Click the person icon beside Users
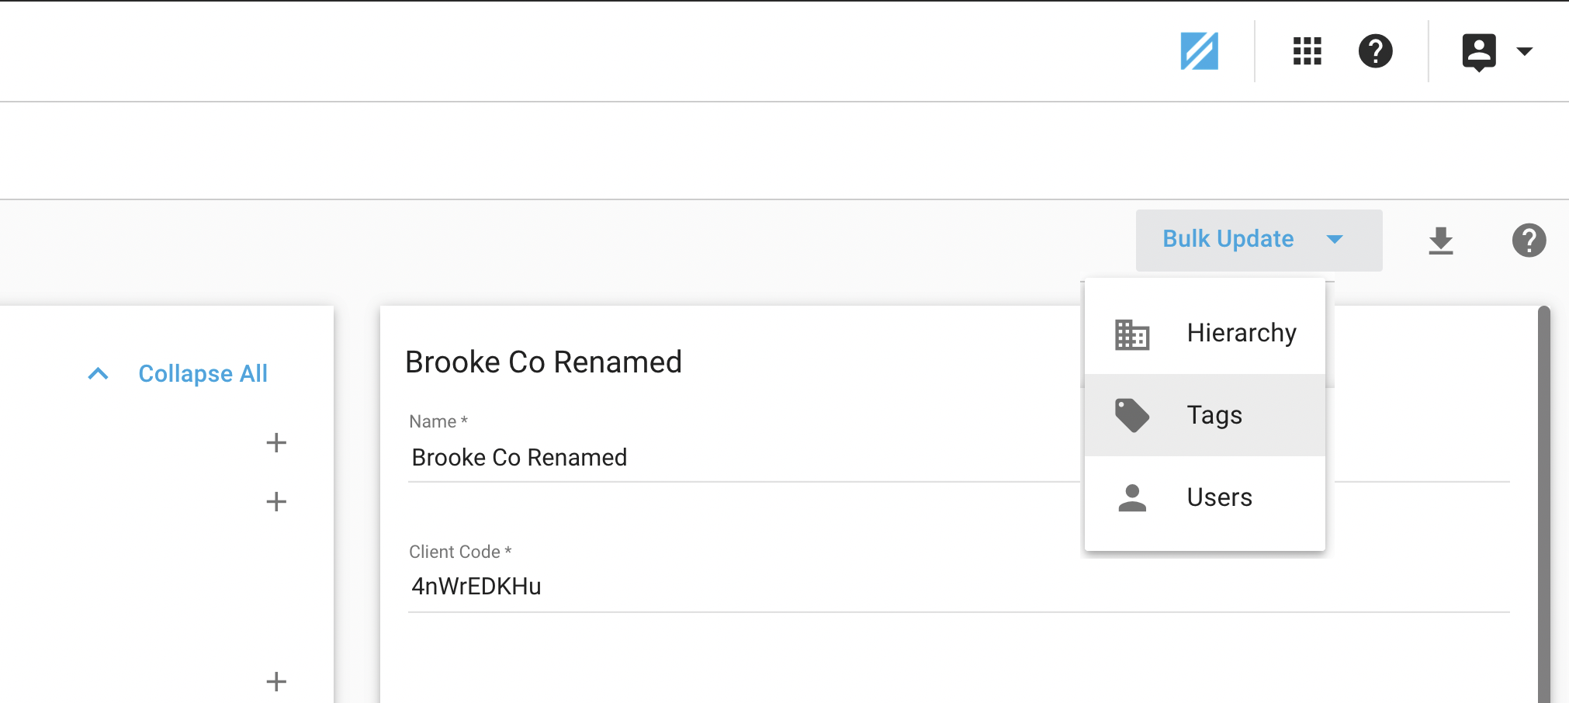 coord(1131,497)
